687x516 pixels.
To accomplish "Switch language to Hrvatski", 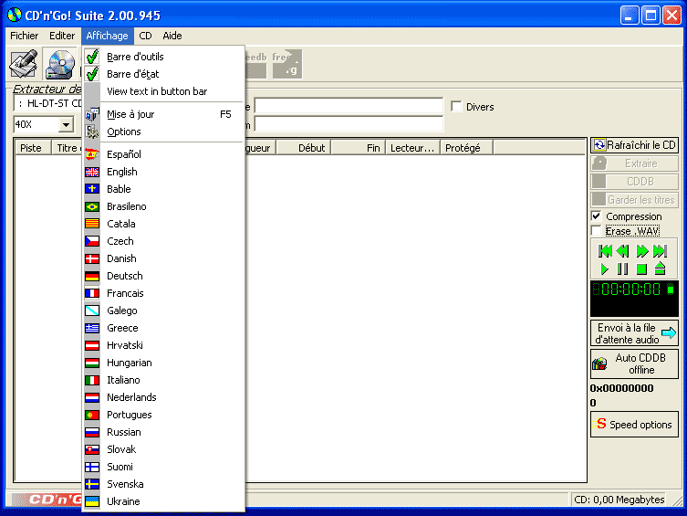I will (163, 345).
